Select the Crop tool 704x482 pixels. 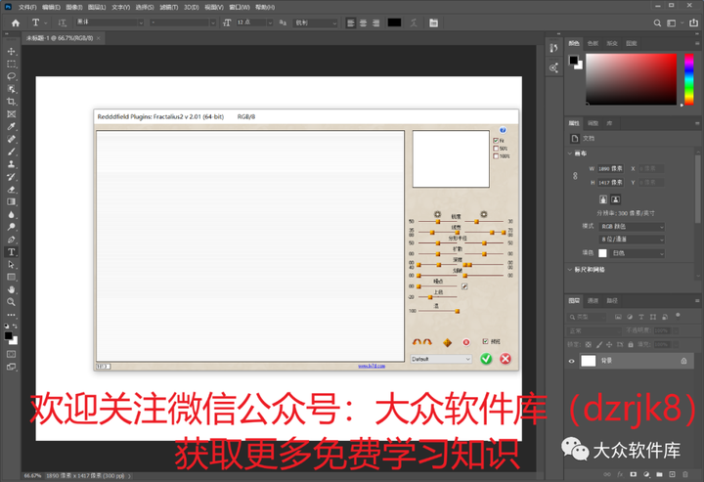(x=11, y=102)
